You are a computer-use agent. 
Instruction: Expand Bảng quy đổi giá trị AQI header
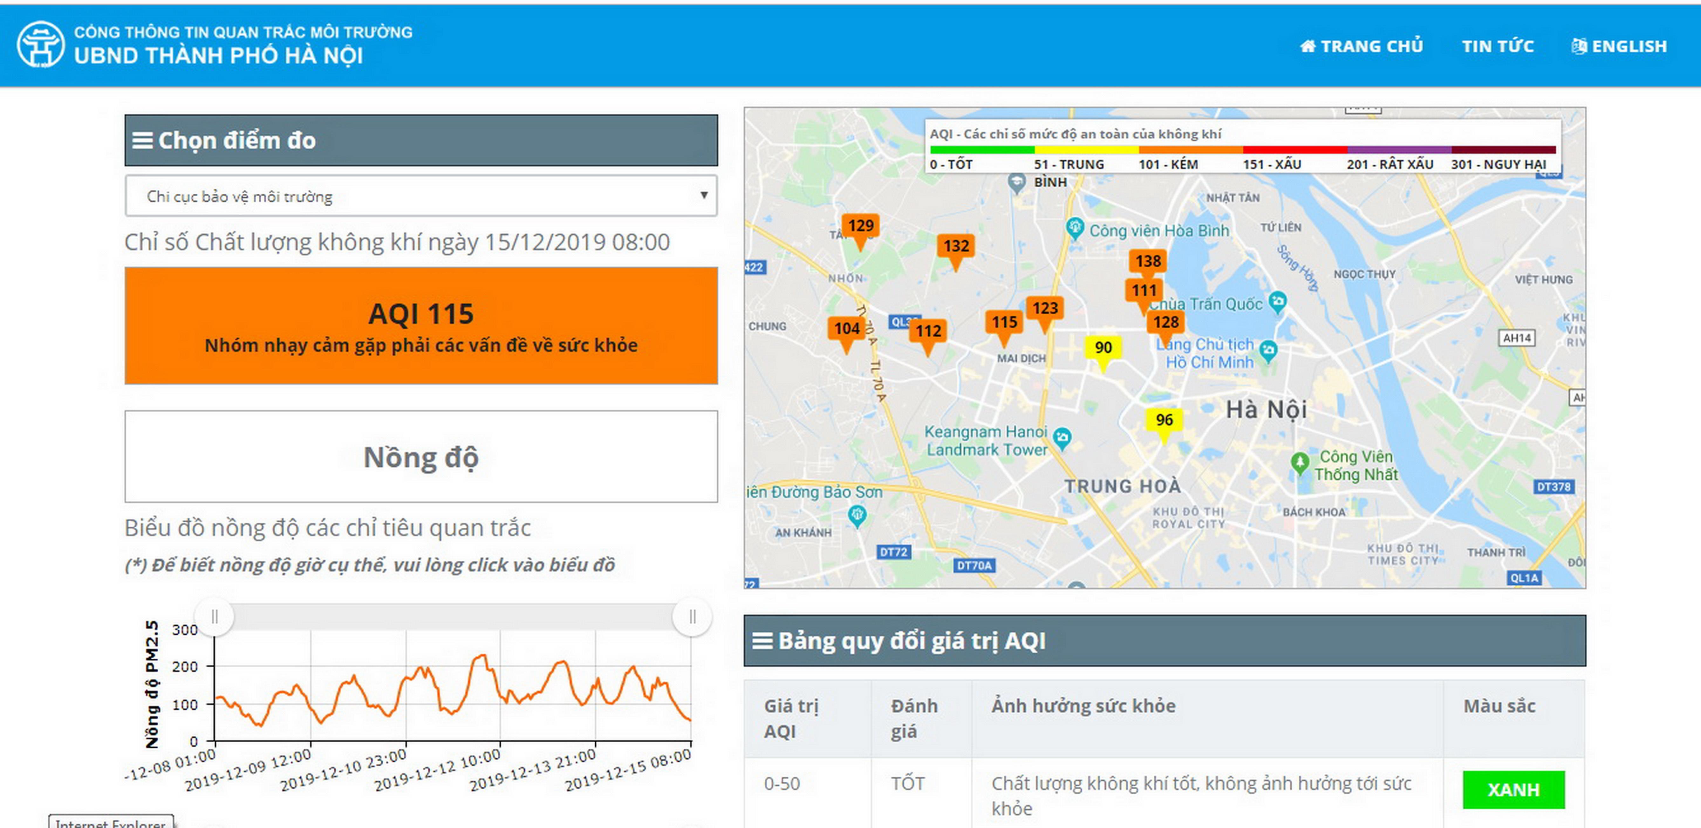1164,641
